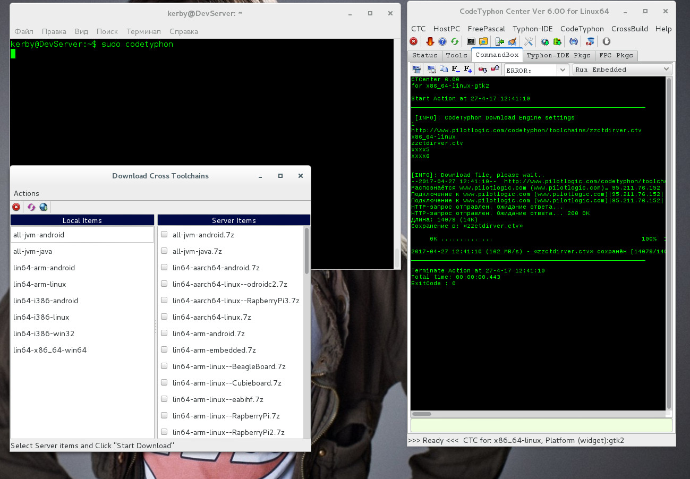Decrease font size with the F minus icon
This screenshot has width=690, height=479.
tap(456, 69)
